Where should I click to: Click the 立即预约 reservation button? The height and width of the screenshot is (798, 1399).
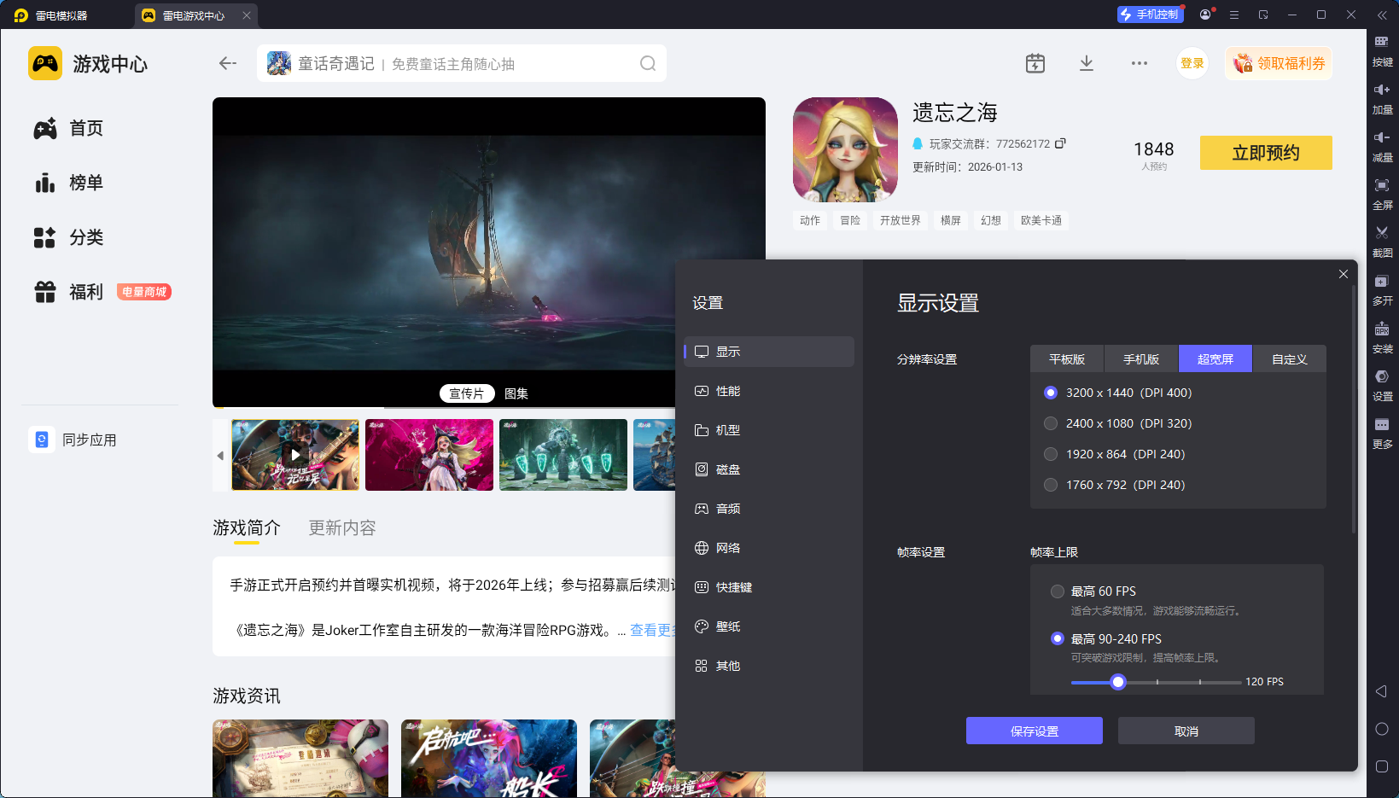(x=1265, y=153)
